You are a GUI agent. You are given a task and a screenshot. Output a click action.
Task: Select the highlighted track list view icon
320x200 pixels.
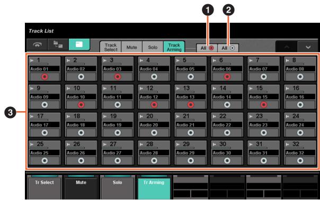pyautogui.click(x=79, y=44)
